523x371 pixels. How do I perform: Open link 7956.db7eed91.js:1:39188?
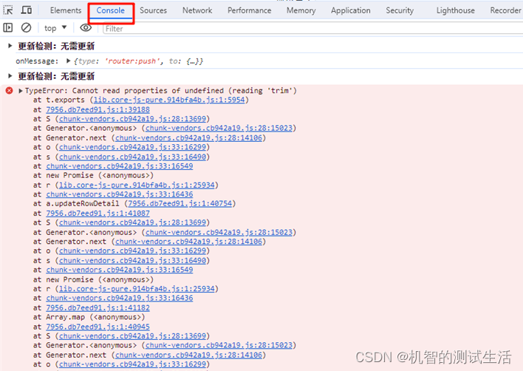click(x=98, y=109)
